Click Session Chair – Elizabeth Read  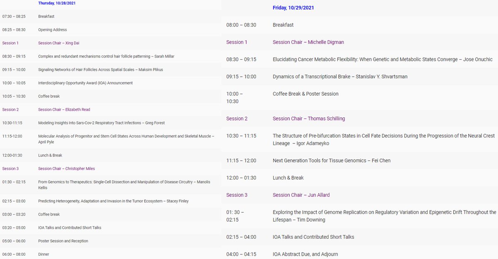pyautogui.click(x=64, y=110)
